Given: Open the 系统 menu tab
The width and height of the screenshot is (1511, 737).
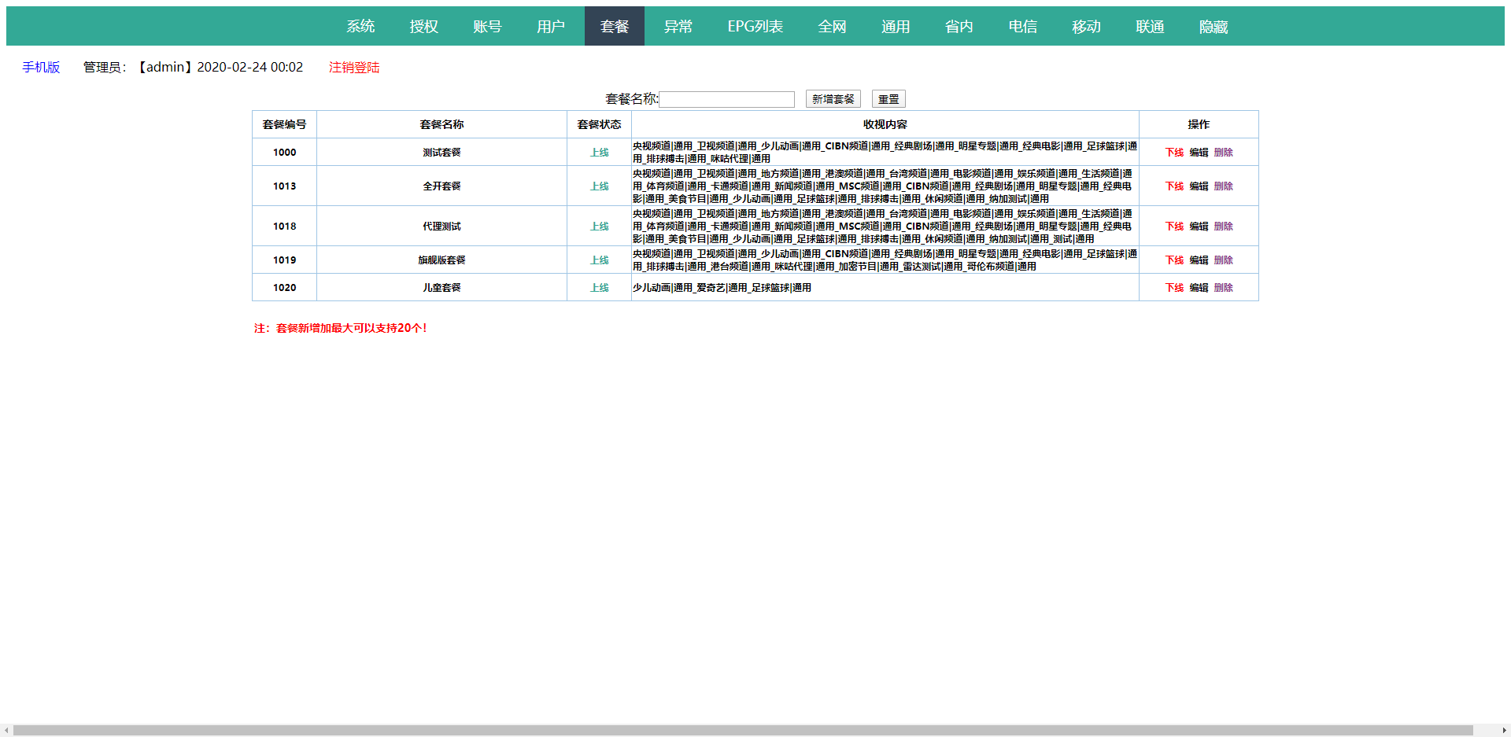Looking at the screenshot, I should pyautogui.click(x=360, y=27).
